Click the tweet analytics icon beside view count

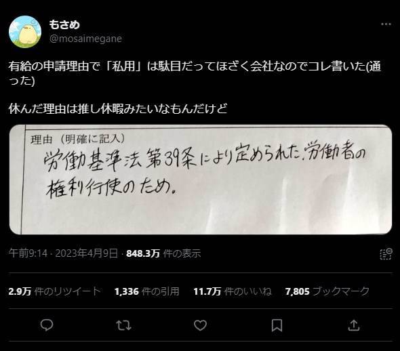[x=386, y=253]
